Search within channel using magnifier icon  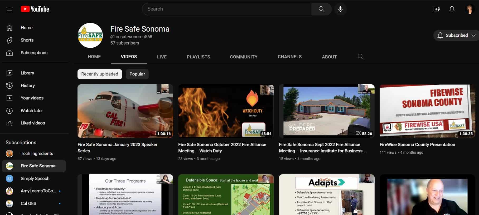click(x=360, y=57)
